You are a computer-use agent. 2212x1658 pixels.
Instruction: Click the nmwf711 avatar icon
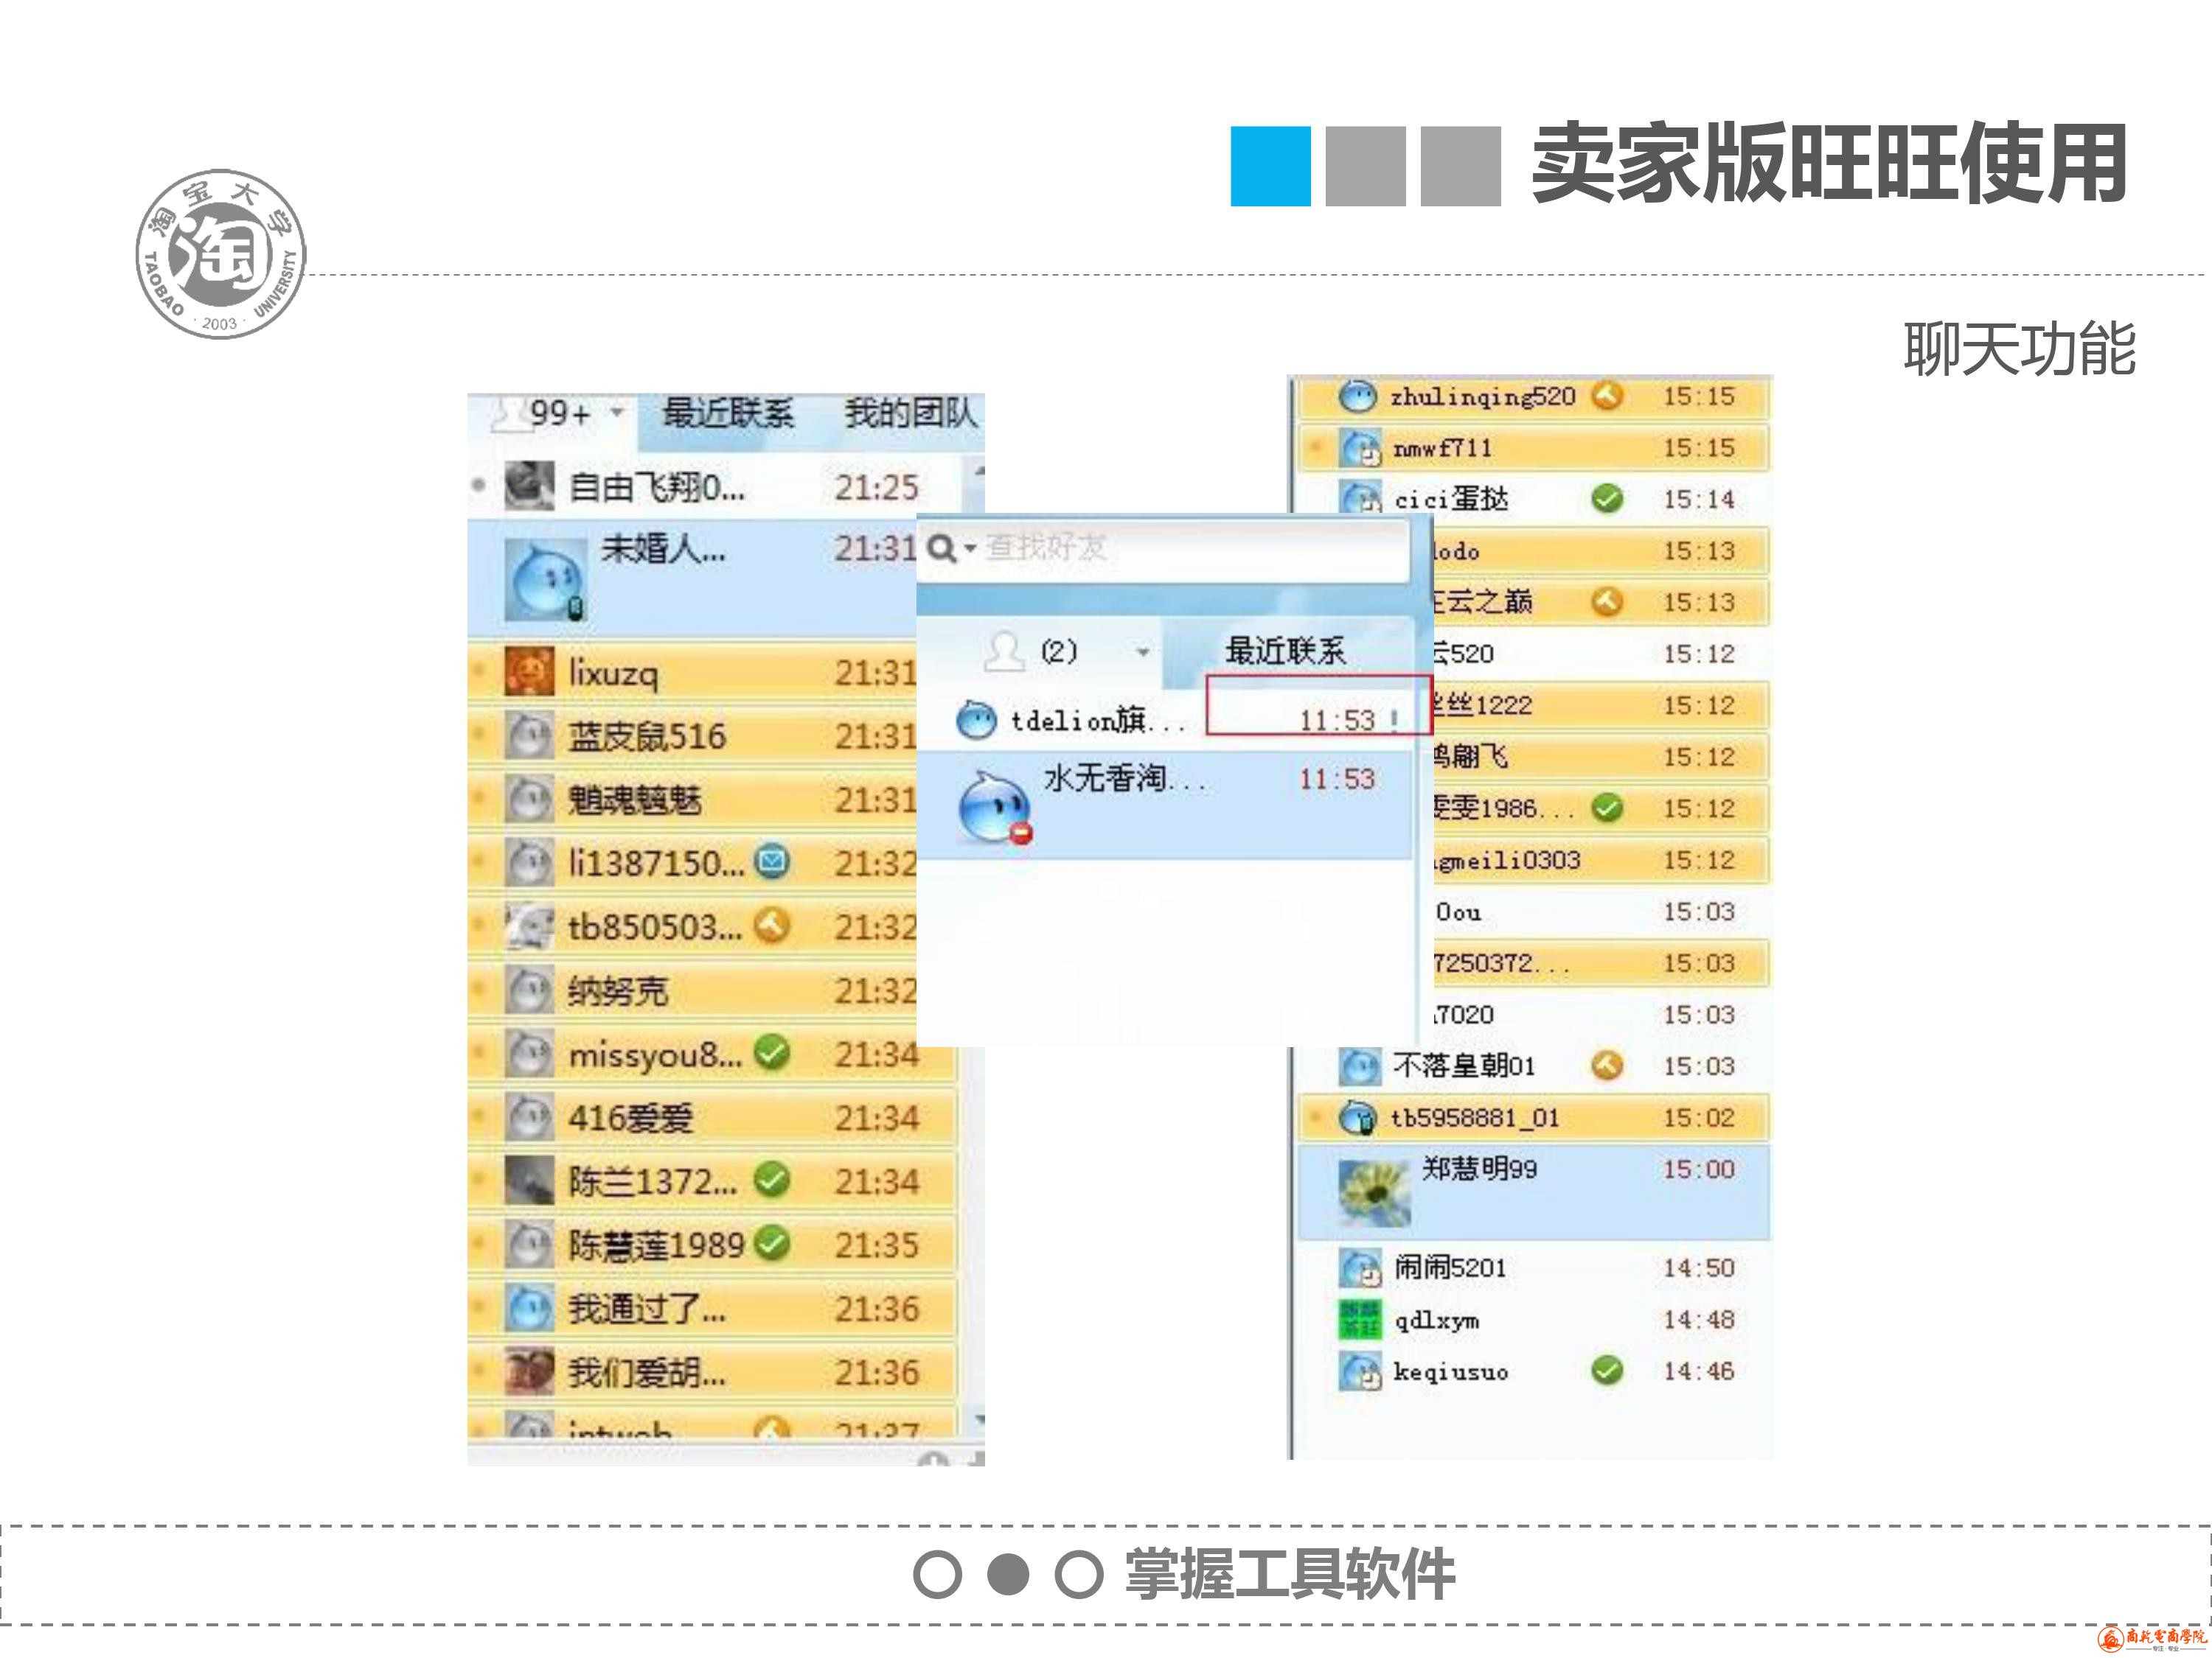tap(1360, 448)
